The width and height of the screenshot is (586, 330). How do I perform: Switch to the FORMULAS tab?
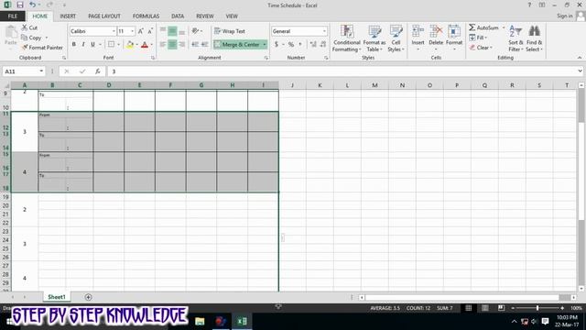(146, 16)
